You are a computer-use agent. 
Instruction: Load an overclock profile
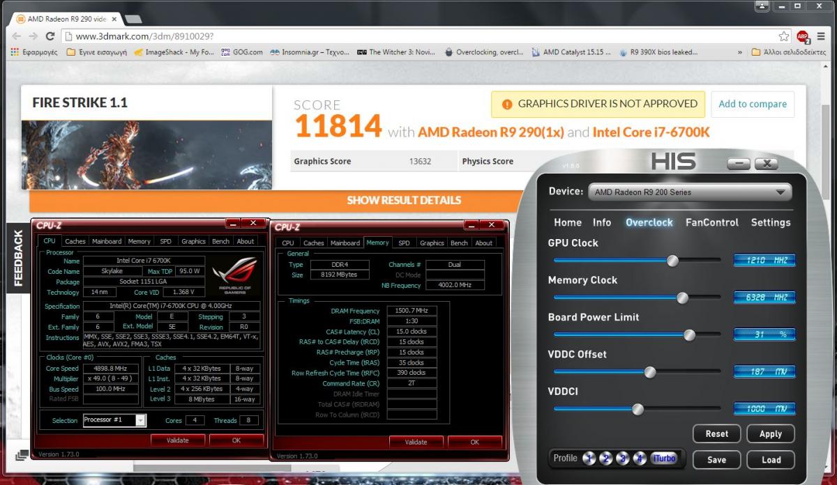tap(770, 460)
